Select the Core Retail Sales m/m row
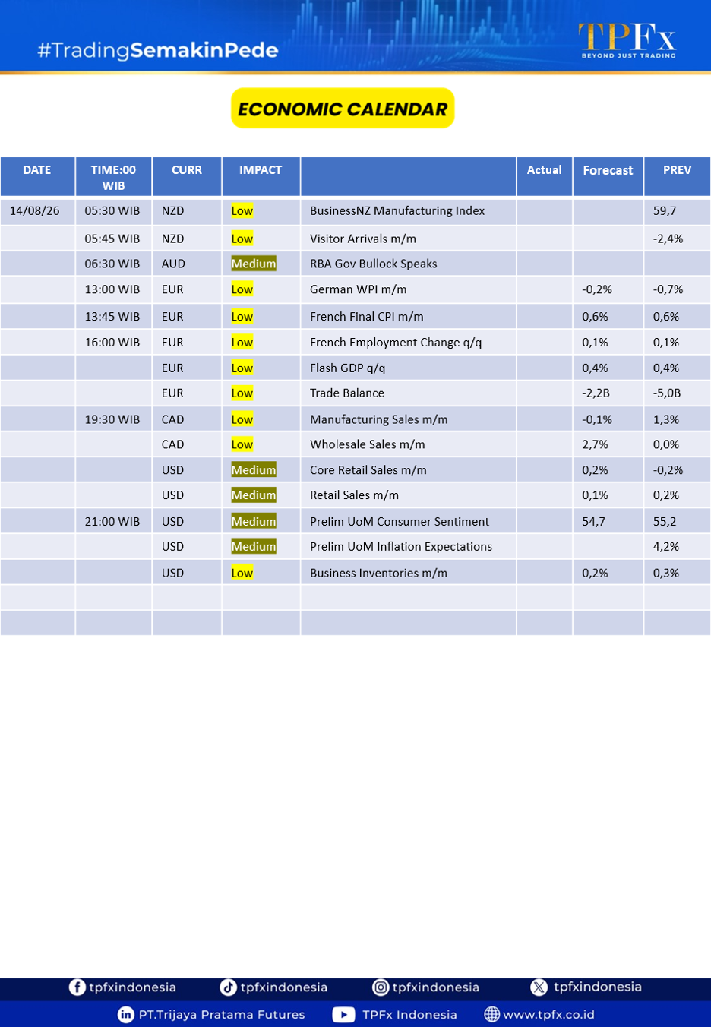Image resolution: width=711 pixels, height=1027 pixels. (x=355, y=469)
